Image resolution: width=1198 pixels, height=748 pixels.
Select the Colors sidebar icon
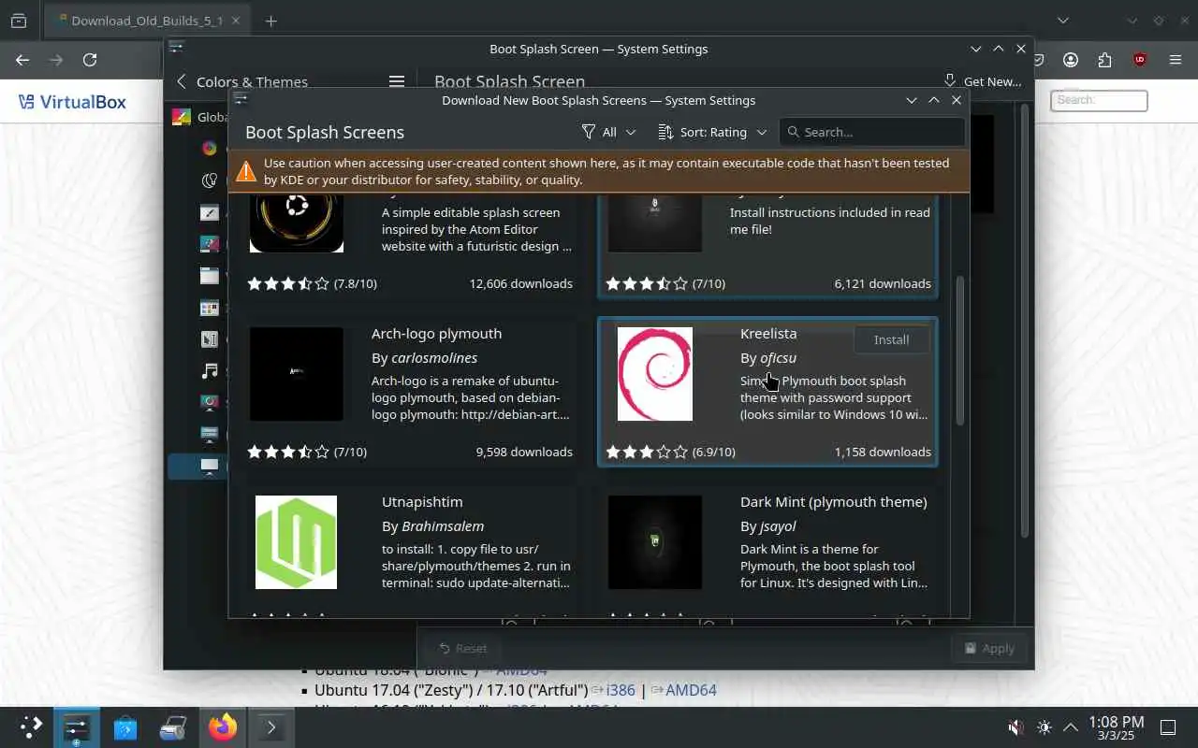(210, 148)
